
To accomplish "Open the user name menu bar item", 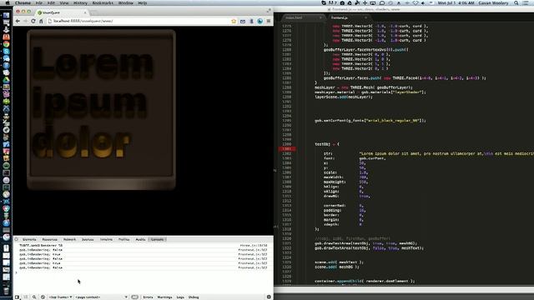I will [x=493, y=2].
